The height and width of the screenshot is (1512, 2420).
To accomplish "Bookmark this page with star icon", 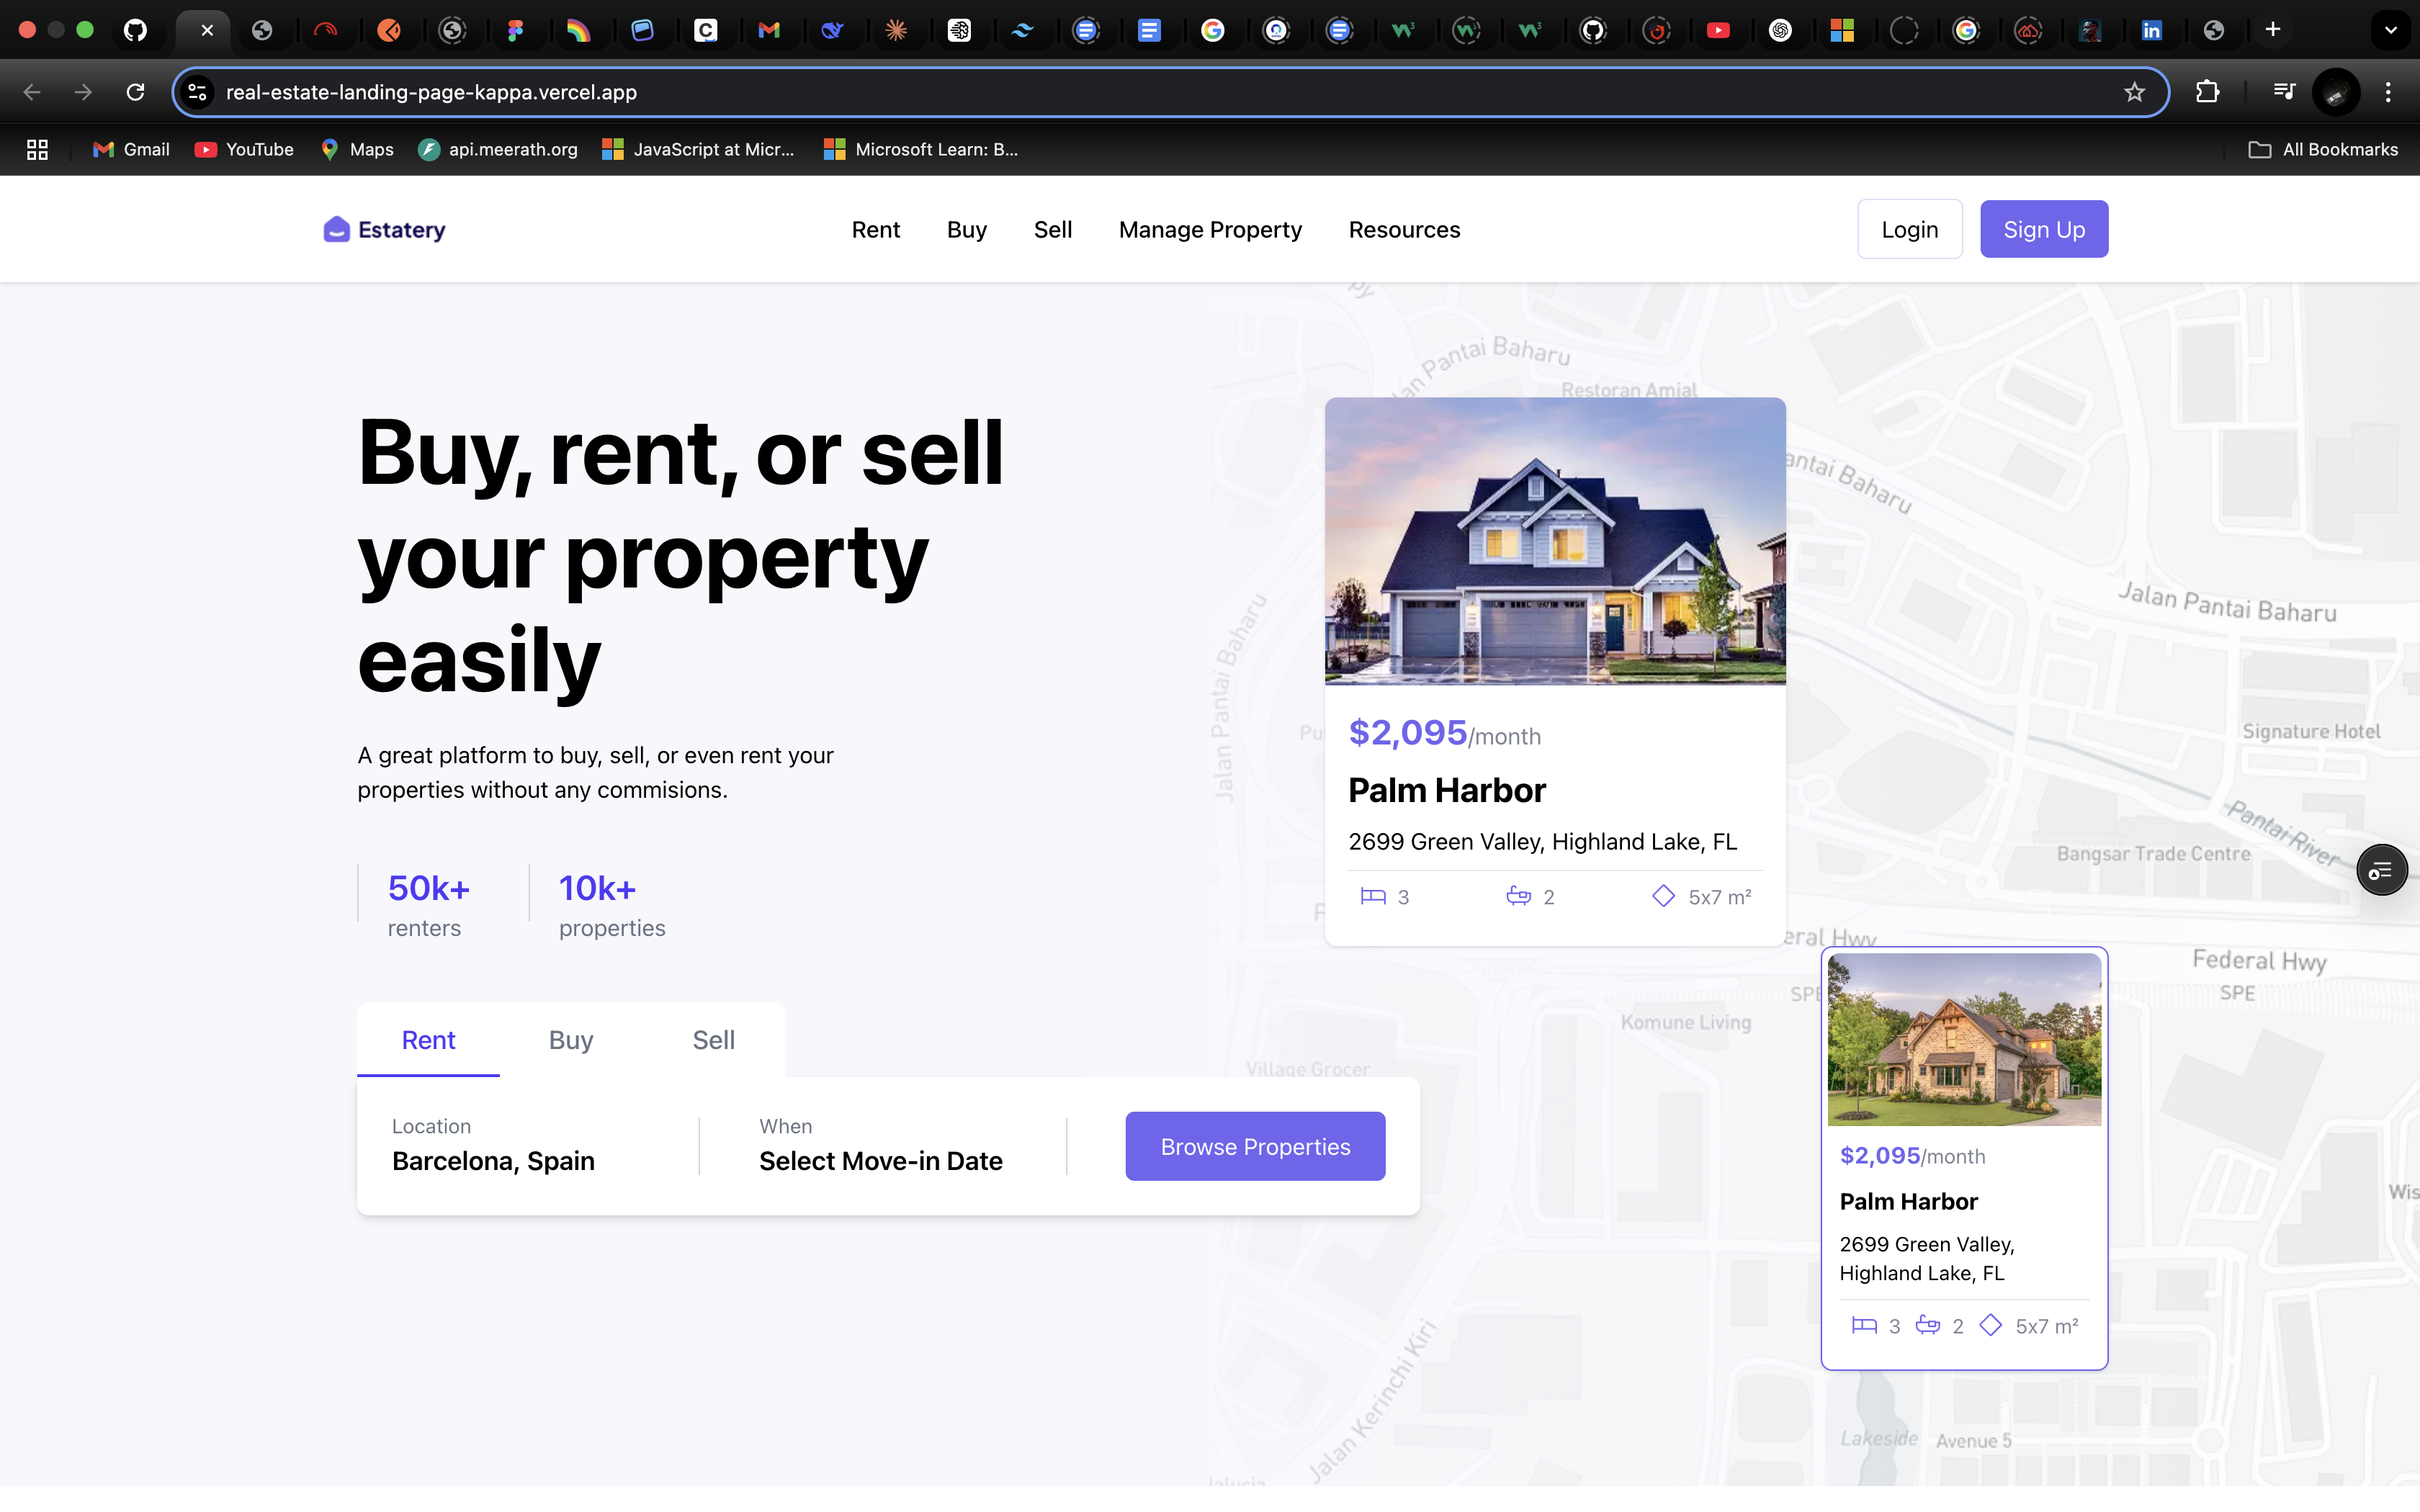I will point(2135,92).
